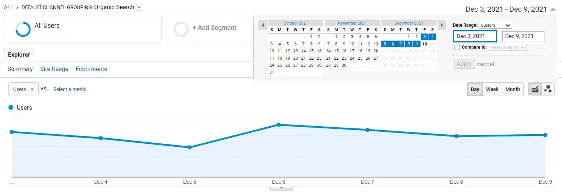Open the Date Range Custom dropdown

pyautogui.click(x=495, y=25)
